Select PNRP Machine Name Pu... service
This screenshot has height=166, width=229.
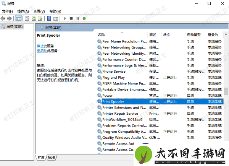pos(124,83)
